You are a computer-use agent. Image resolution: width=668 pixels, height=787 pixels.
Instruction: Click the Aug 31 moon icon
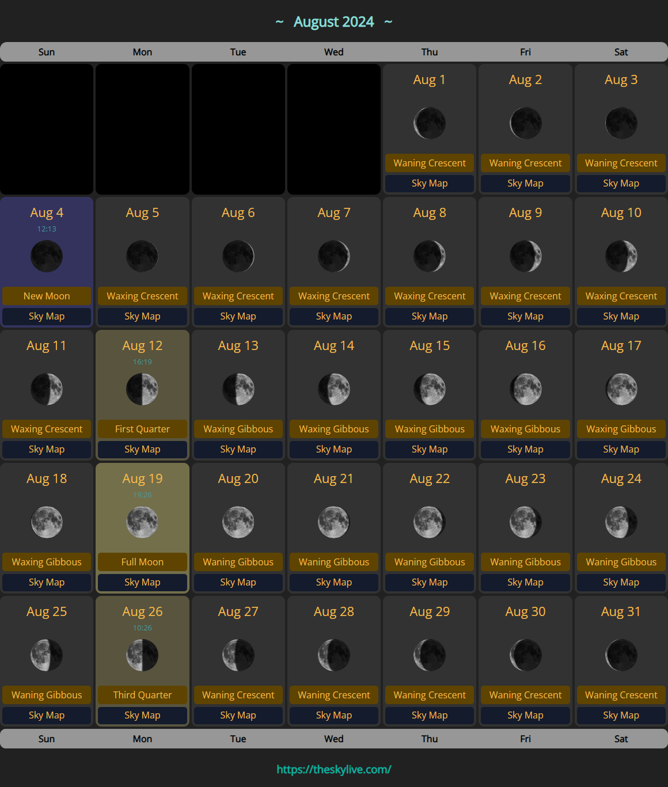(621, 655)
